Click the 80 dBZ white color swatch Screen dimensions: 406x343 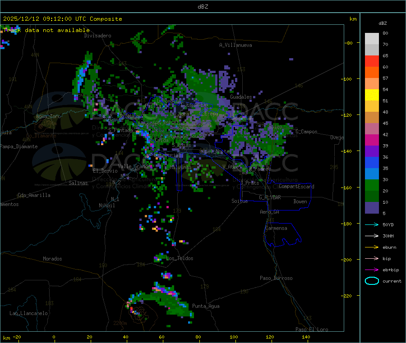372,39
